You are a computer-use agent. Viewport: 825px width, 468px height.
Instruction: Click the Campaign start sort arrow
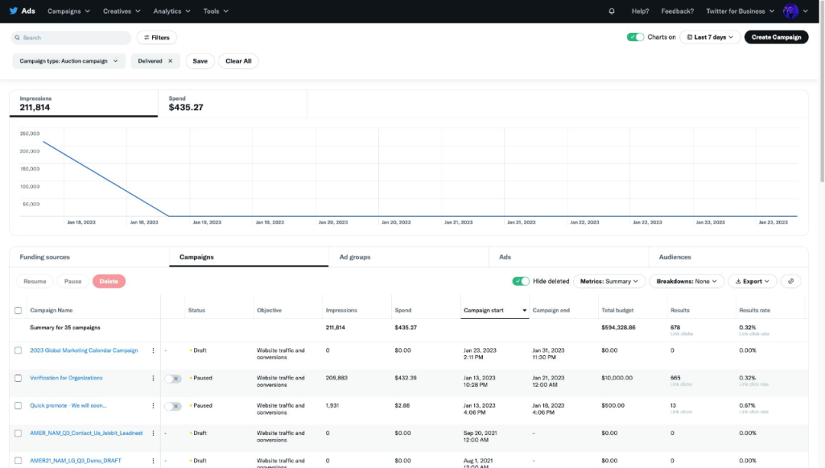[x=524, y=311]
